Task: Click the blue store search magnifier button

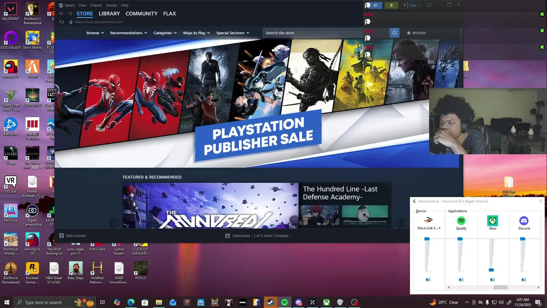Action: tap(394, 33)
